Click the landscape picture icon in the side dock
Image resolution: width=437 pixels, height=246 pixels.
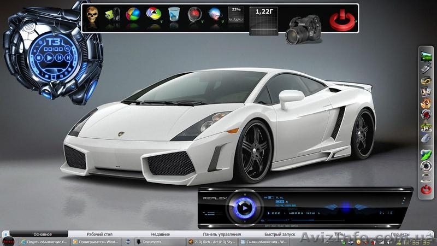[x=426, y=56]
